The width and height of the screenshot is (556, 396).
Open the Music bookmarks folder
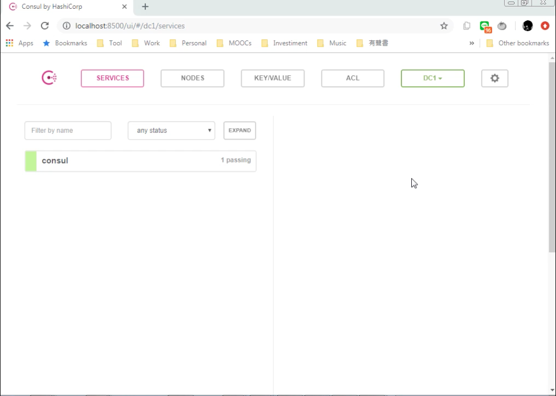[x=331, y=43]
